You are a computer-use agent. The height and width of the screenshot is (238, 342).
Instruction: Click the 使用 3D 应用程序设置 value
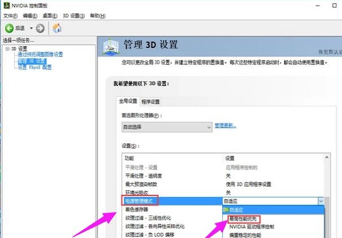coord(248,184)
